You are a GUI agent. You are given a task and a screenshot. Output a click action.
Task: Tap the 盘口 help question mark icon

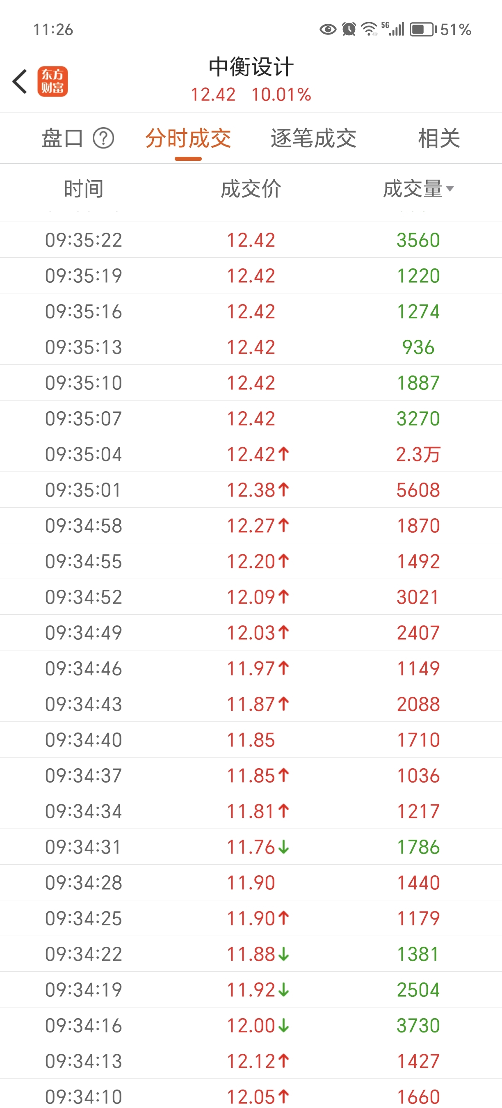click(x=104, y=139)
